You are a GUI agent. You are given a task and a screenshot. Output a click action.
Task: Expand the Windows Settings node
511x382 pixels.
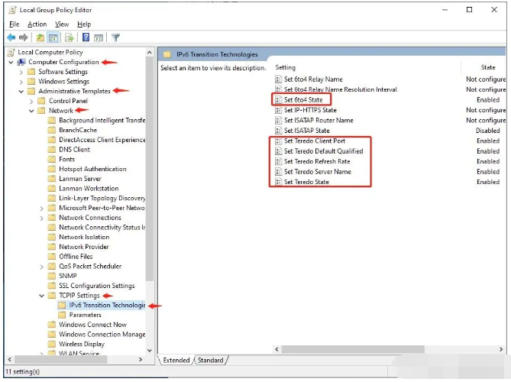(21, 82)
